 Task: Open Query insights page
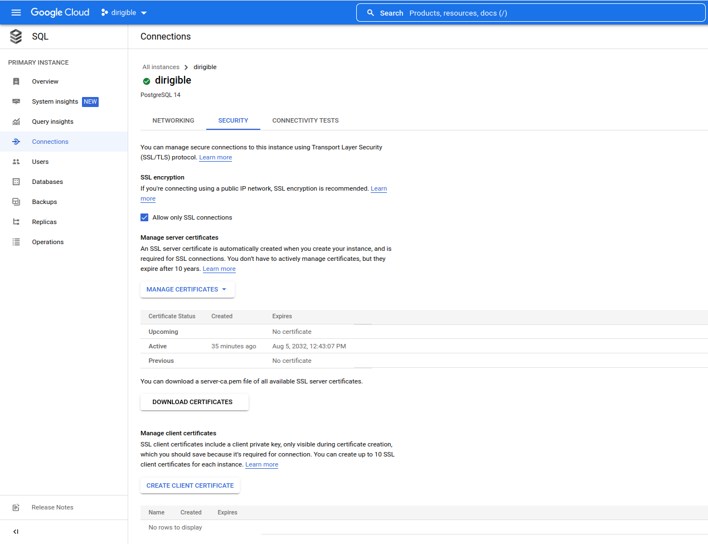52,122
